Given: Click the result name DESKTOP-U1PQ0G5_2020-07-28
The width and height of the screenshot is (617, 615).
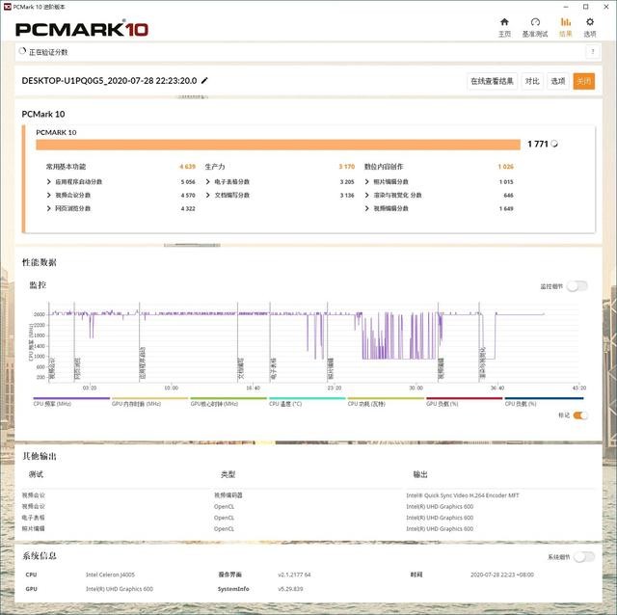Looking at the screenshot, I should 109,81.
